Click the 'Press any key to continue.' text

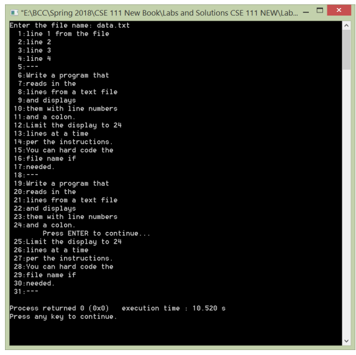tap(63, 316)
